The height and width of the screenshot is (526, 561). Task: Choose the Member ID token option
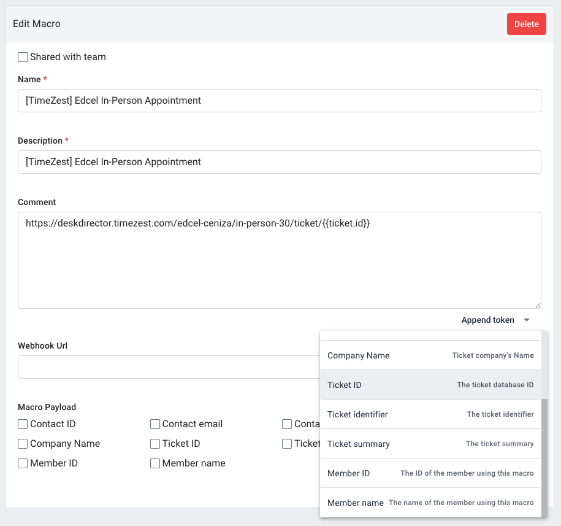430,473
